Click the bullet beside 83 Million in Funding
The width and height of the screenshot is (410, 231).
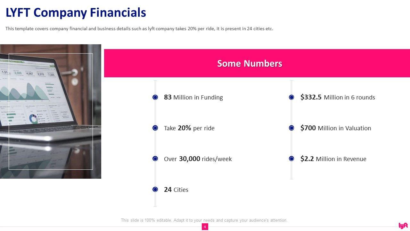pos(155,97)
